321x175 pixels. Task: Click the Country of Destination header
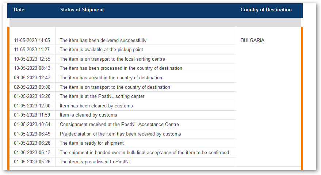(x=266, y=9)
